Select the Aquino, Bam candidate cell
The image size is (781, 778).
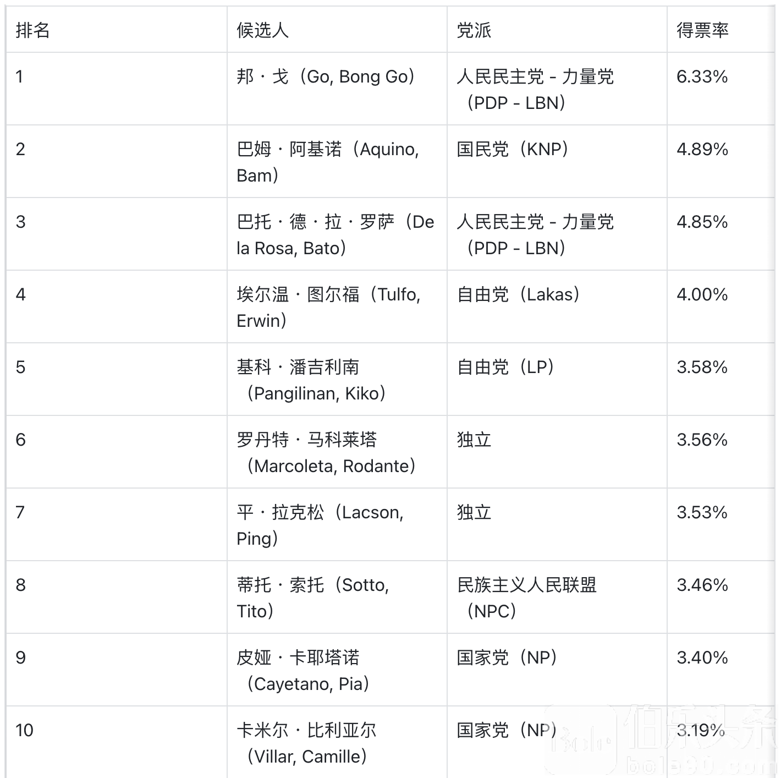click(328, 162)
